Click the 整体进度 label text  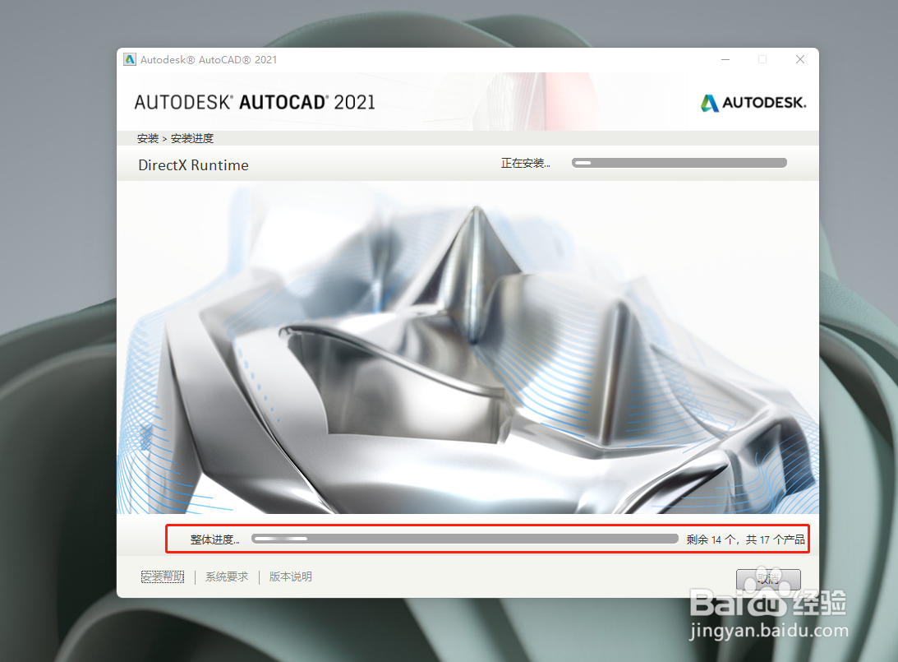pos(215,539)
